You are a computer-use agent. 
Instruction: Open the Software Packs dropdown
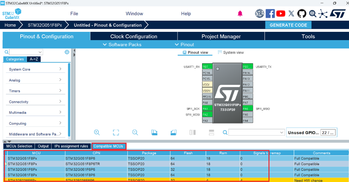(x=122, y=44)
